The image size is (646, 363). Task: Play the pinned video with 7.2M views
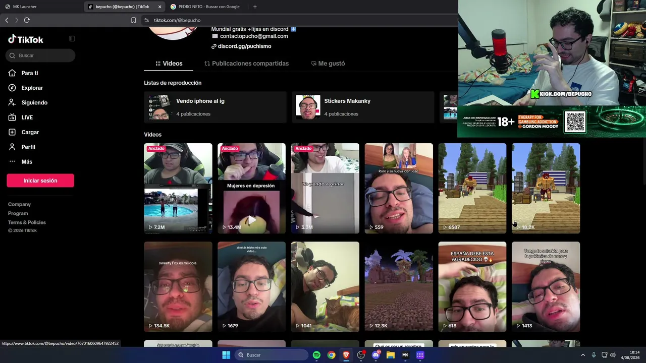178,188
